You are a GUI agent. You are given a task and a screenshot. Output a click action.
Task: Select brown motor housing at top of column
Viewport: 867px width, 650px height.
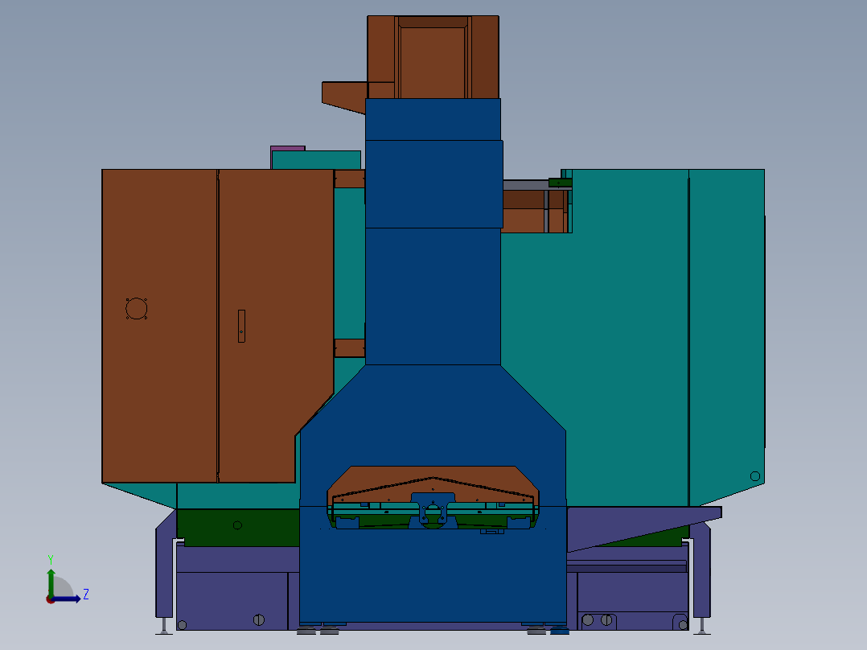433,58
